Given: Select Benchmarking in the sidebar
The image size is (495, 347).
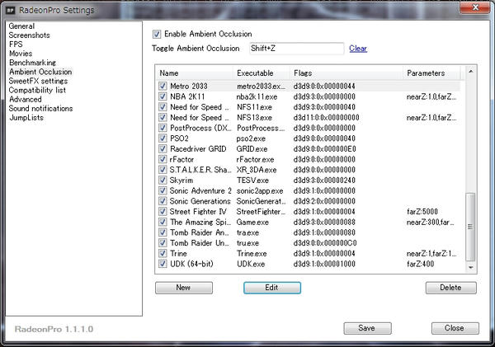Looking at the screenshot, I should [32, 63].
